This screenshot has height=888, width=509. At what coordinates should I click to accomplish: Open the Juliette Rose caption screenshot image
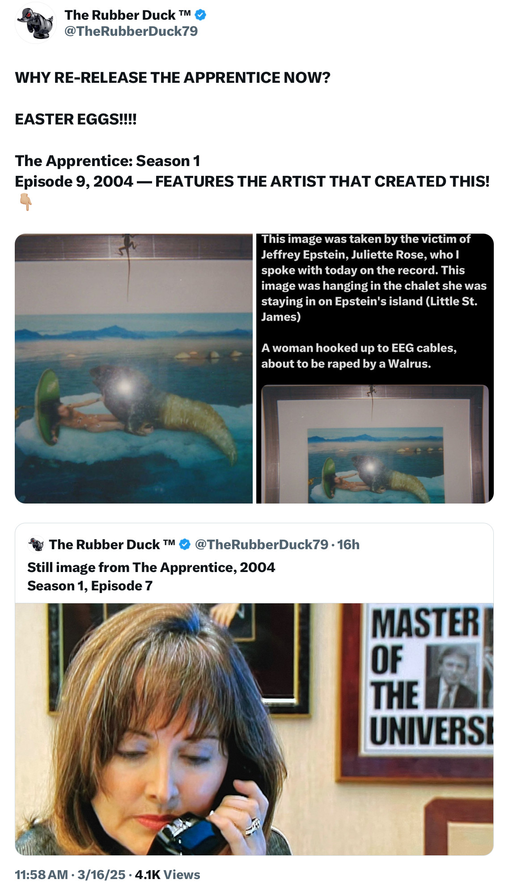(x=375, y=368)
